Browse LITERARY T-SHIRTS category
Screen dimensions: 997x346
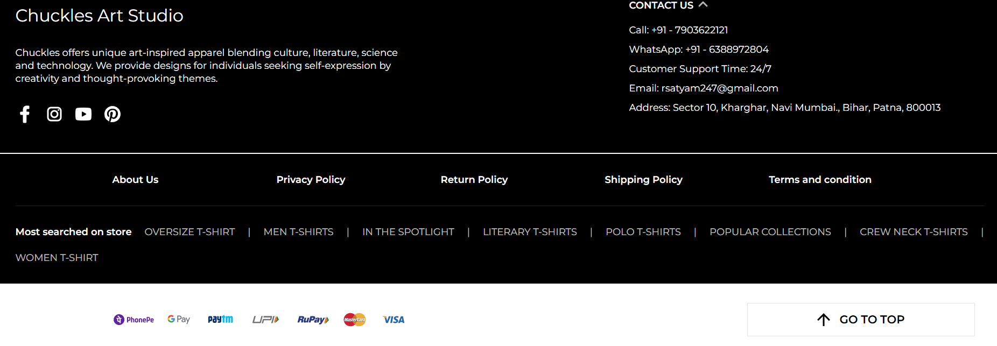tap(530, 232)
